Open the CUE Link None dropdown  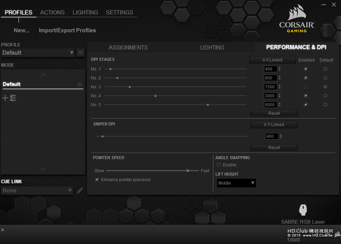tap(37, 190)
